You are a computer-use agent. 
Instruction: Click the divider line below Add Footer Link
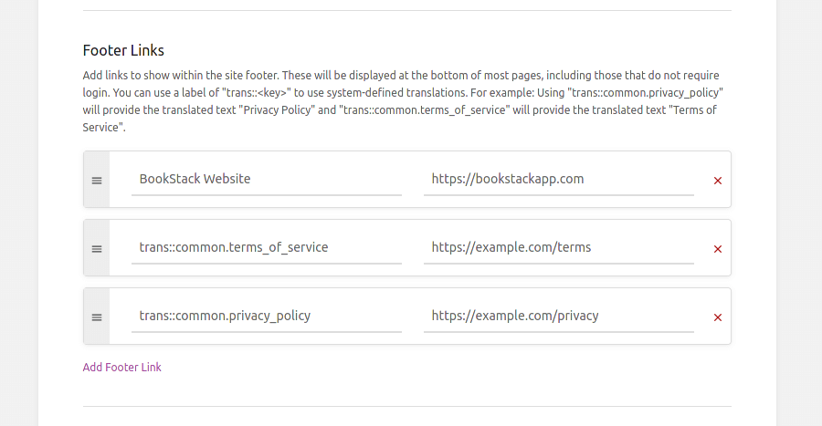pyautogui.click(x=406, y=406)
